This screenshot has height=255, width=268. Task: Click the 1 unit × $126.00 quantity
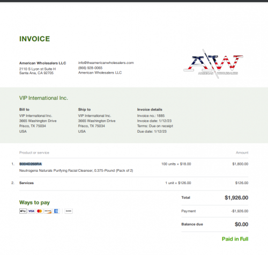178,183
